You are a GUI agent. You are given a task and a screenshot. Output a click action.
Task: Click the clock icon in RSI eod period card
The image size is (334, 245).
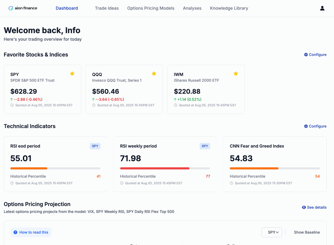coord(12,183)
